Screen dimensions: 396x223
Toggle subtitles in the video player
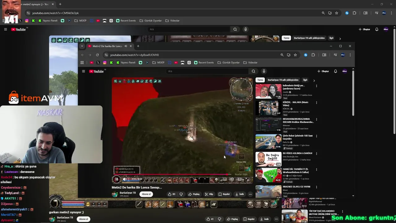(x=225, y=179)
